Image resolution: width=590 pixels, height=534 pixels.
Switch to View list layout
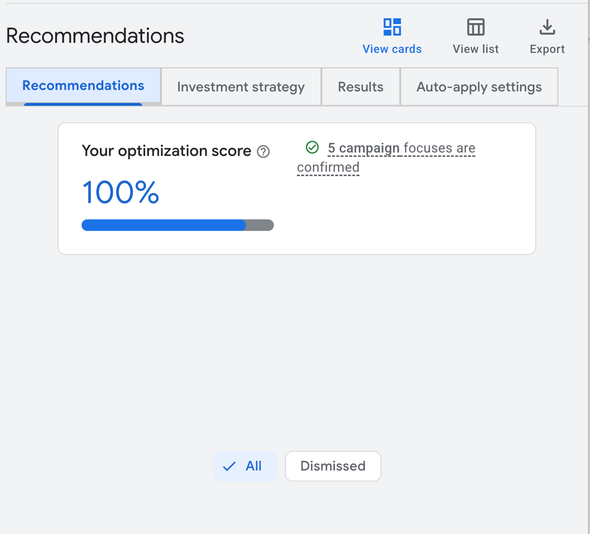click(x=475, y=36)
